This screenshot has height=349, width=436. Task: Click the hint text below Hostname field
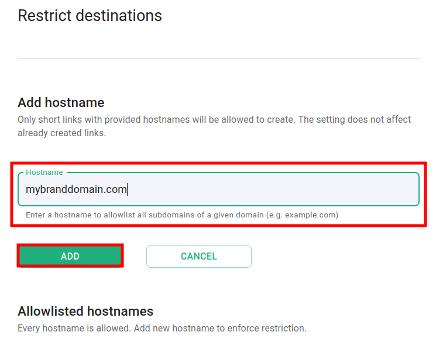pyautogui.click(x=181, y=215)
